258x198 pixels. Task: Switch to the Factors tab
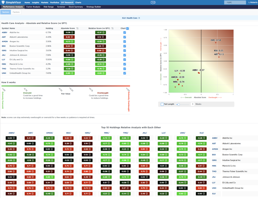[x=16, y=12]
